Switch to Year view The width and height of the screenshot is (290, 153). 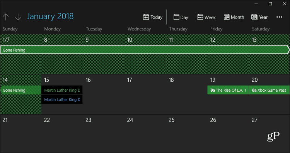pyautogui.click(x=259, y=17)
